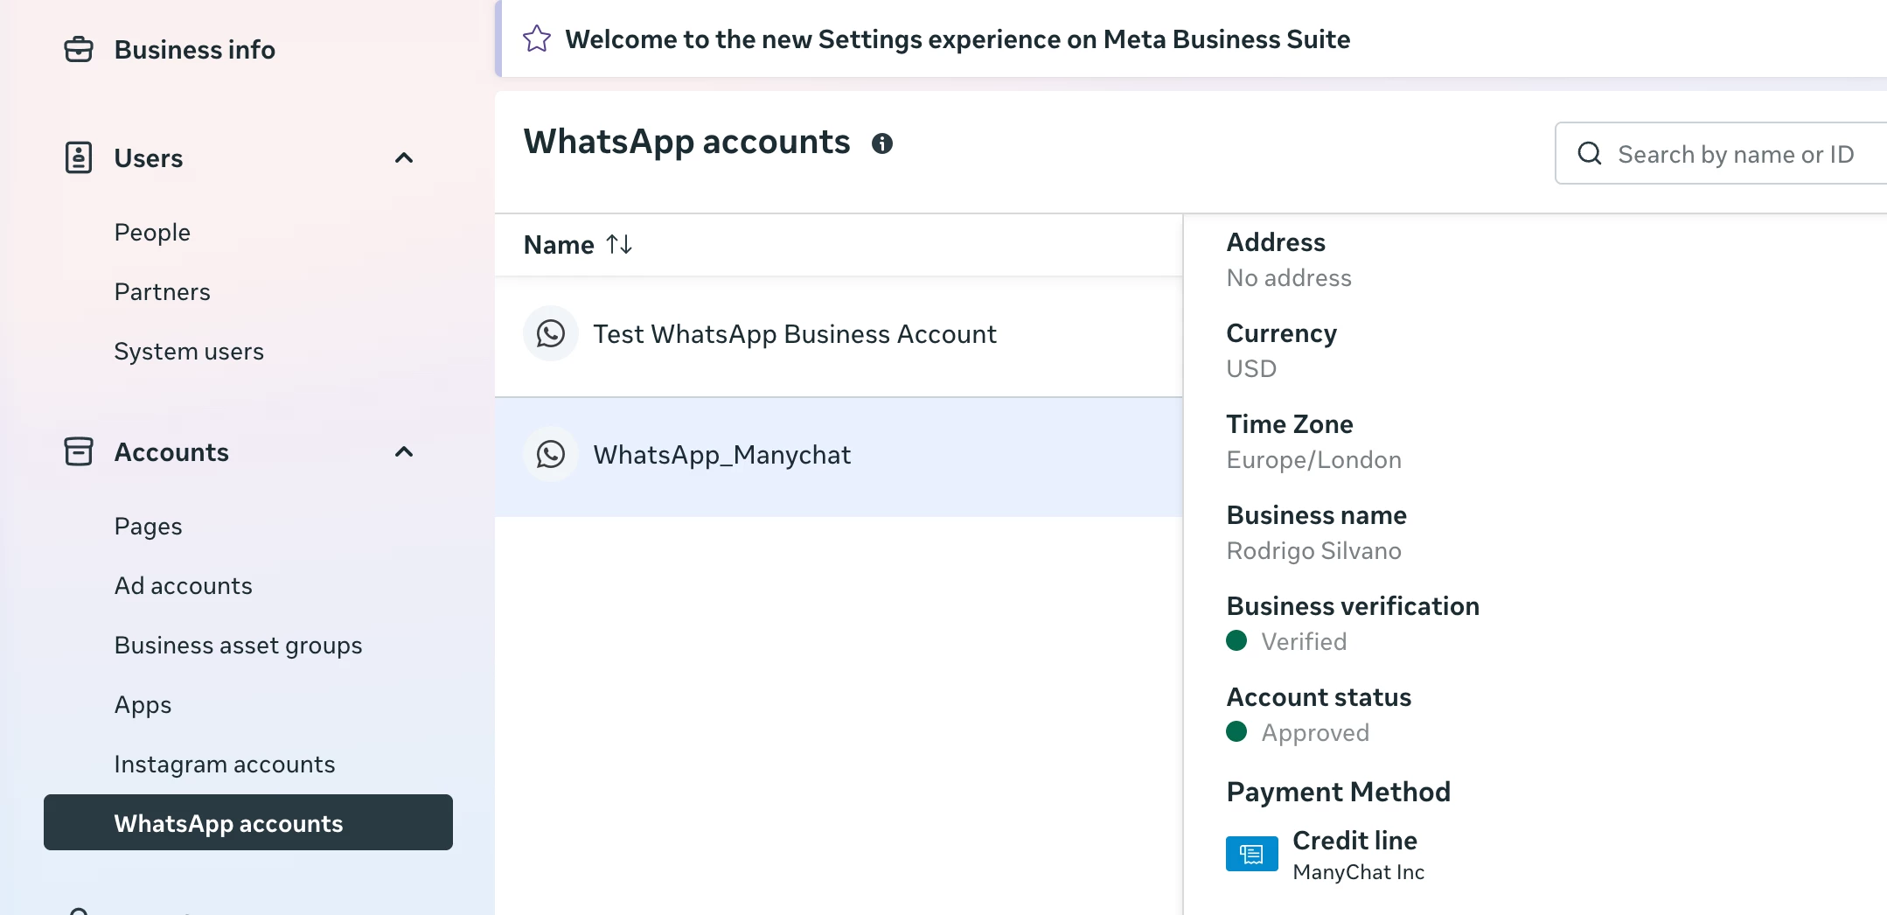Click the WhatsApp accounts page heading
The width and height of the screenshot is (1887, 915).
pyautogui.click(x=686, y=142)
